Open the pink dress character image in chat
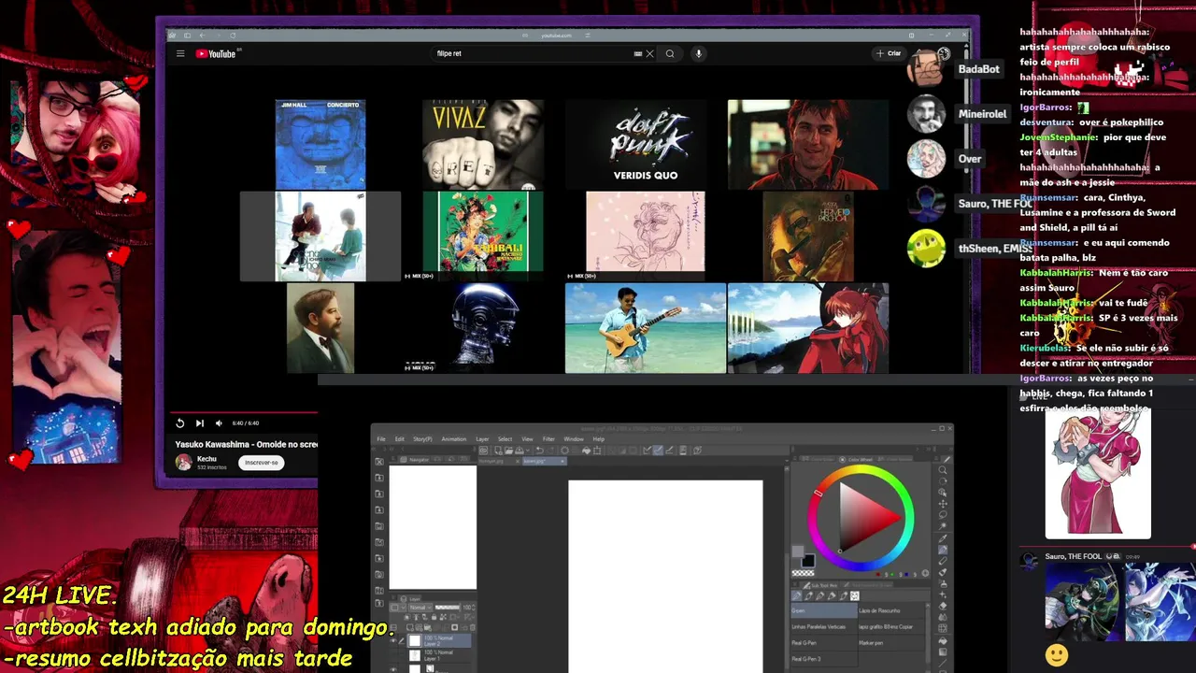 (1098, 474)
